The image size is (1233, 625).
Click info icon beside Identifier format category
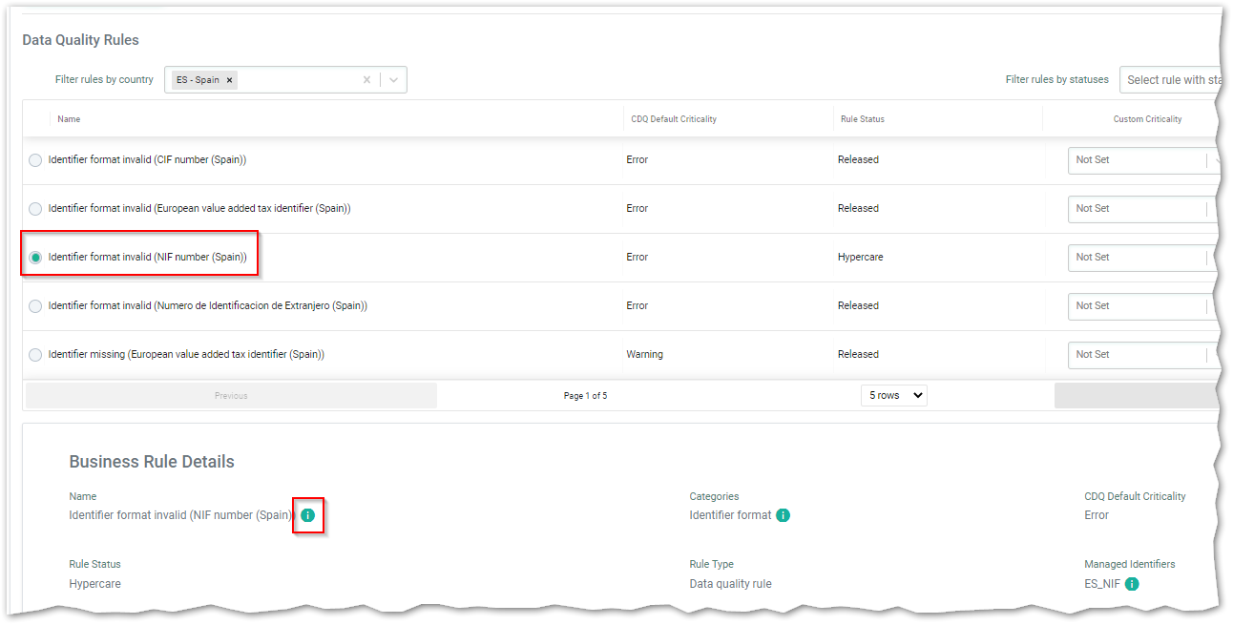pos(783,515)
